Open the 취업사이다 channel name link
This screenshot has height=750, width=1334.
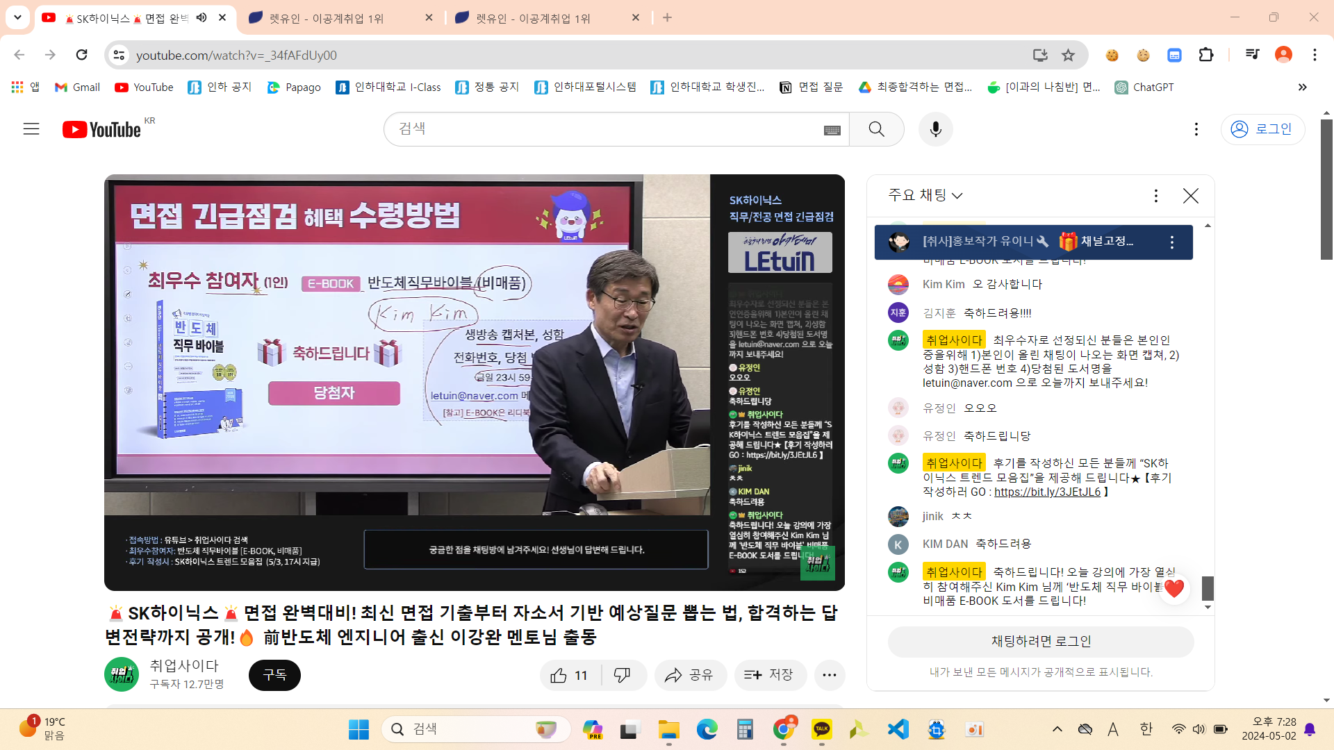click(x=184, y=666)
